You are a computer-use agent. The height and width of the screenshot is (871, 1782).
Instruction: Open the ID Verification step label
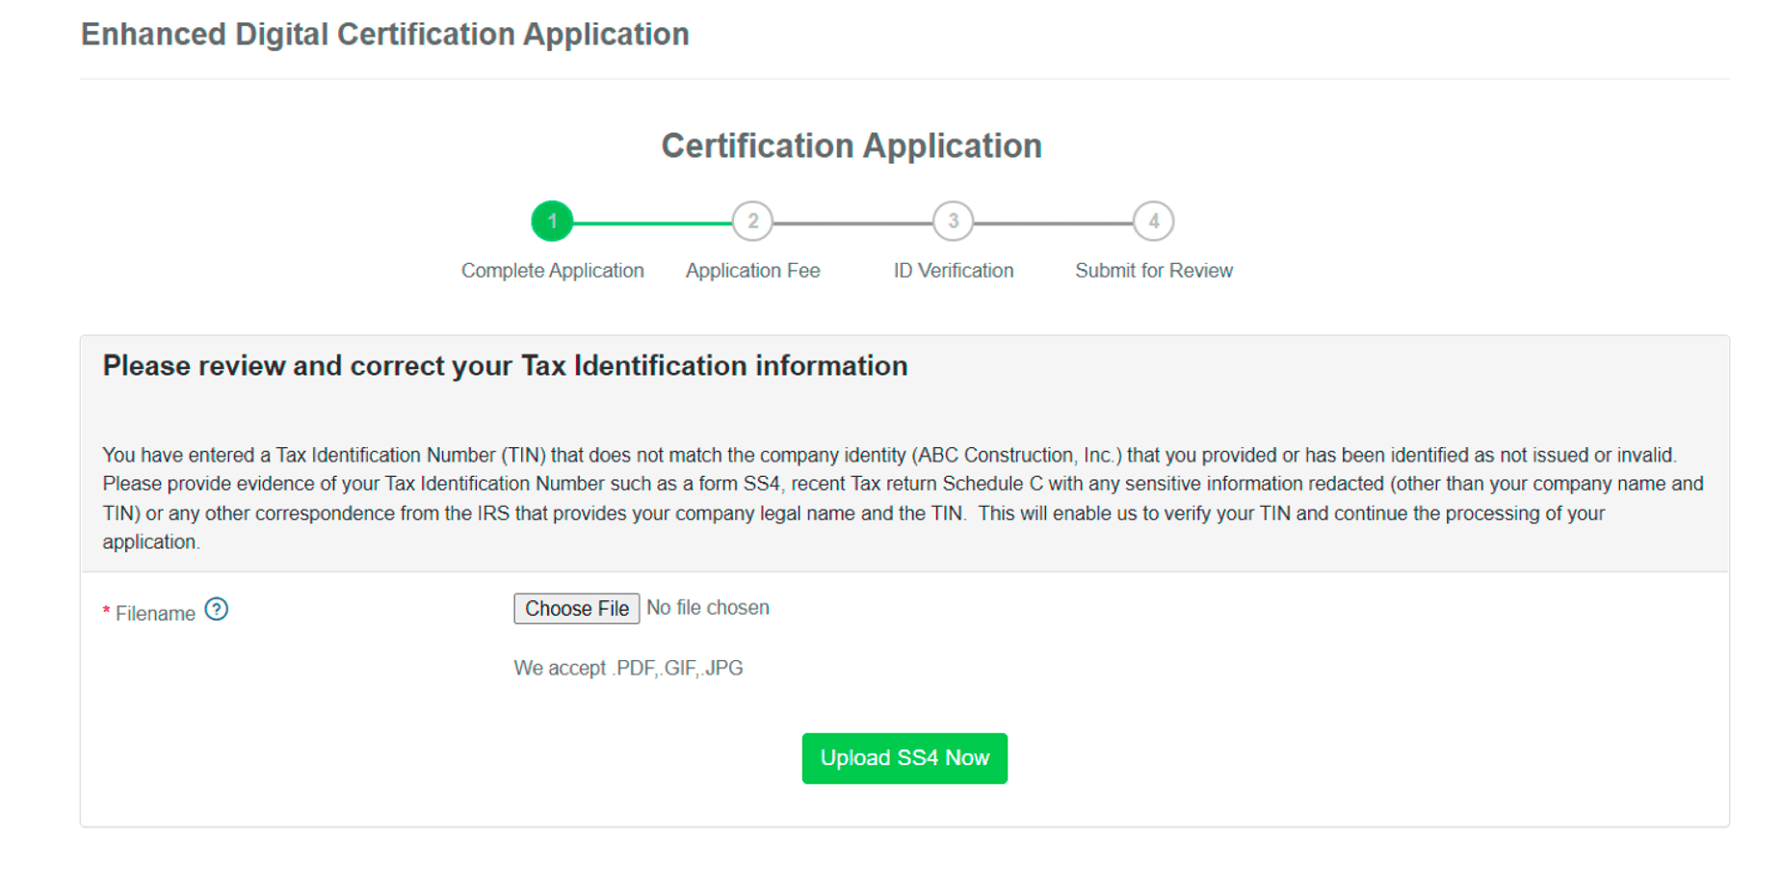click(953, 271)
